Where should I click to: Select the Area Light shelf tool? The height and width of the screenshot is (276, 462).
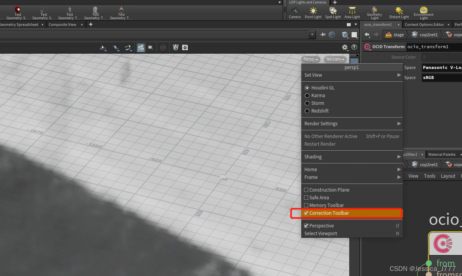point(352,13)
